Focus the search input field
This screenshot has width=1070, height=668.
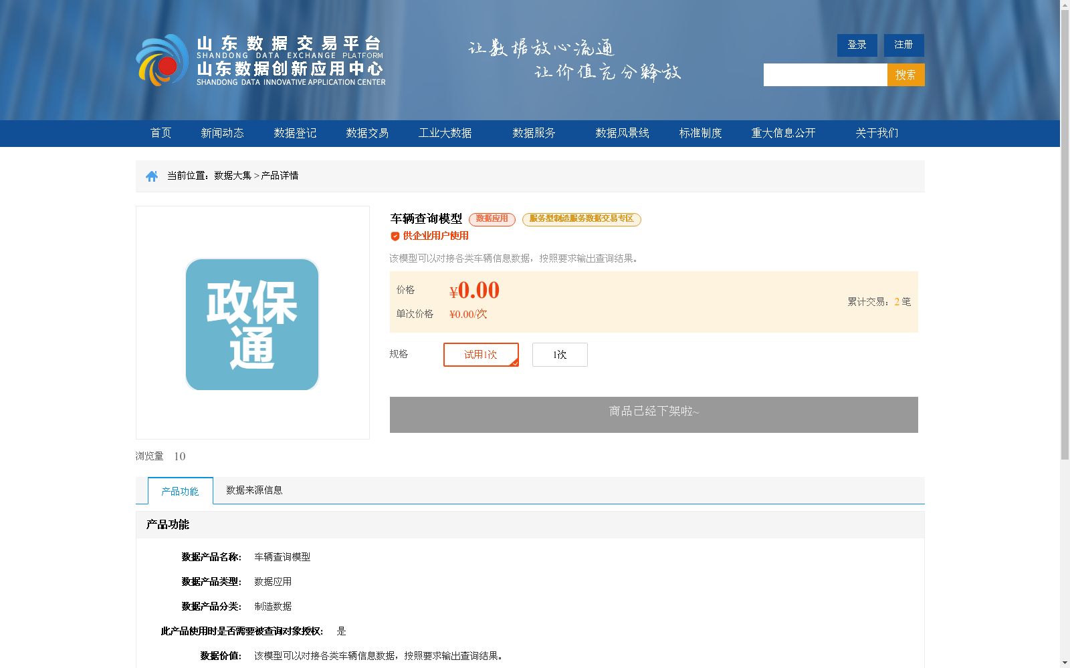825,75
